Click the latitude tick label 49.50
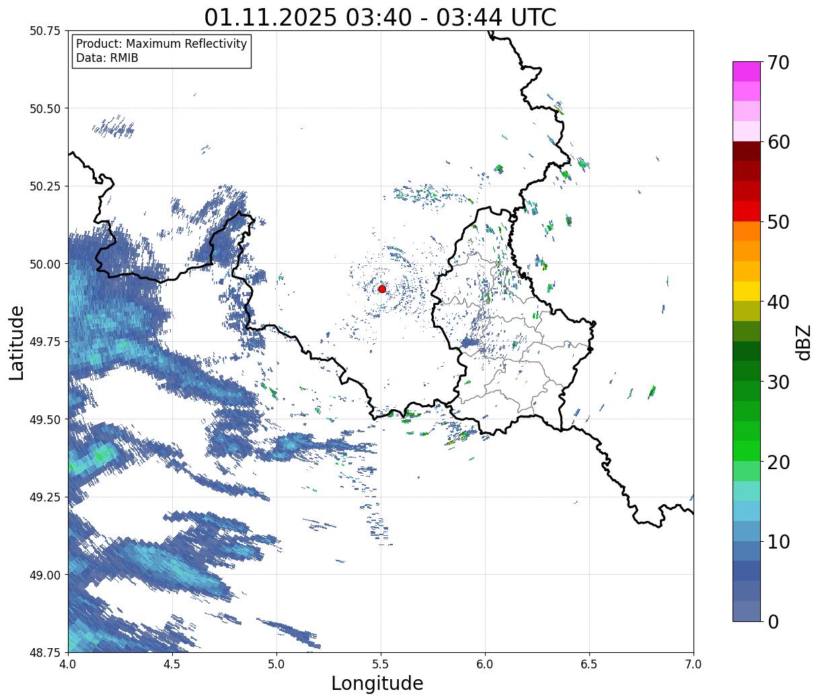The width and height of the screenshot is (820, 700). click(x=44, y=419)
